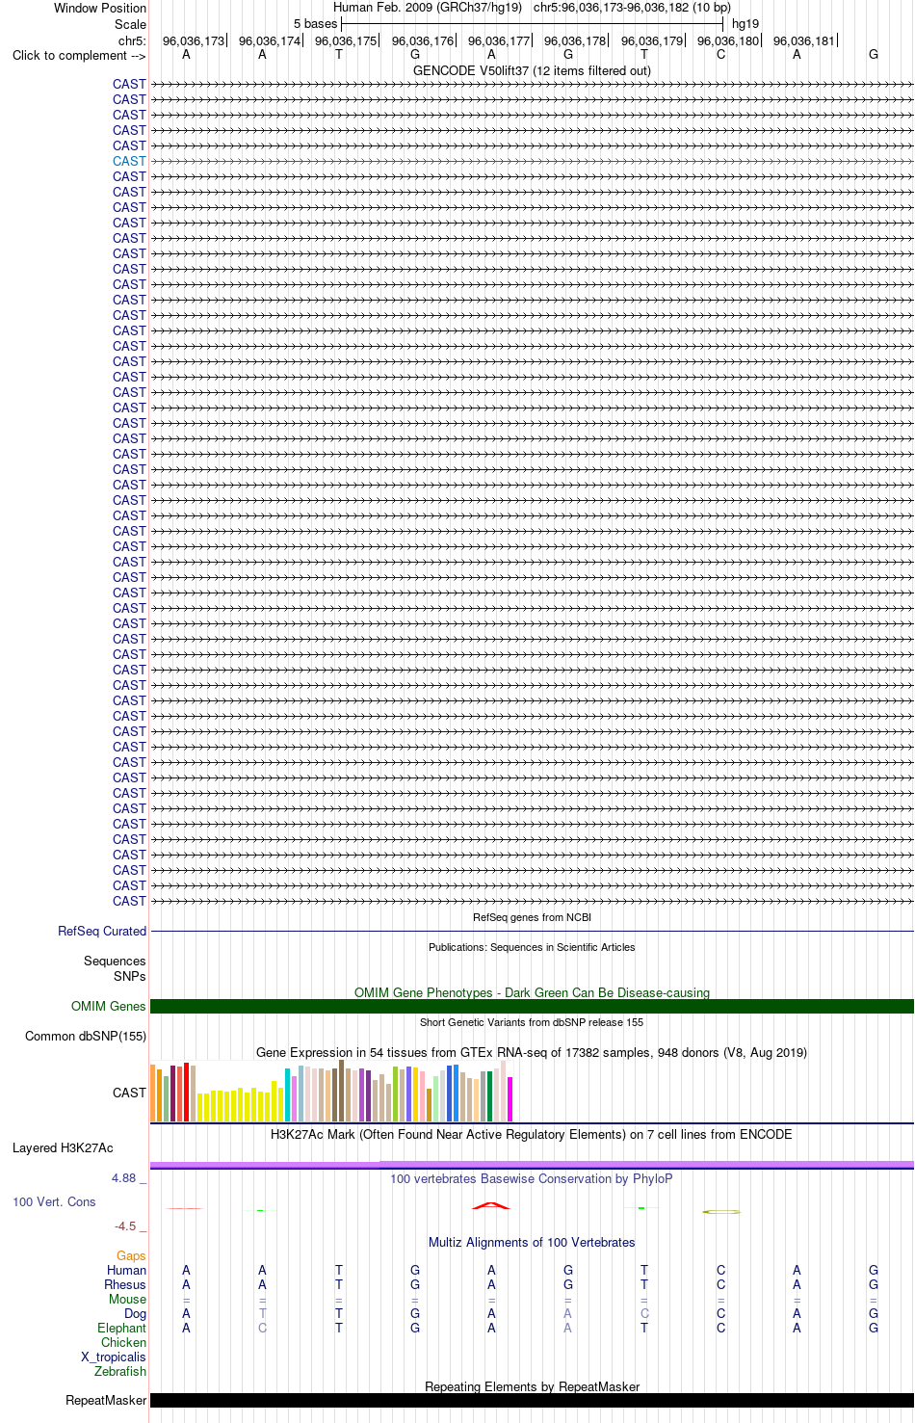Viewport: 915px width, 1423px height.
Task: Click the RepeatMasker track label
Action: 106,1400
